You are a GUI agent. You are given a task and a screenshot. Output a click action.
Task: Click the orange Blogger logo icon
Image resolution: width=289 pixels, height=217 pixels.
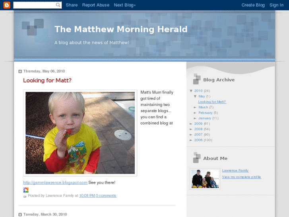pyautogui.click(x=7, y=5)
